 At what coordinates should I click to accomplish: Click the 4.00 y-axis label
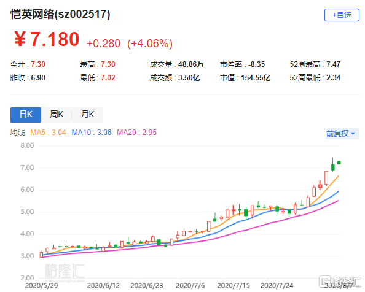(27, 234)
